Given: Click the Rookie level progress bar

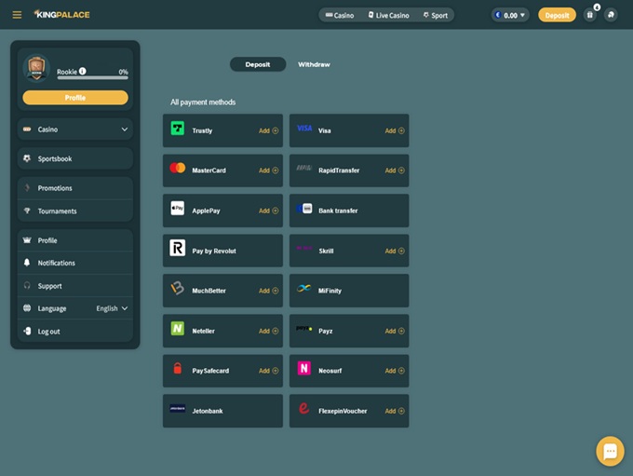Looking at the screenshot, I should tap(92, 78).
